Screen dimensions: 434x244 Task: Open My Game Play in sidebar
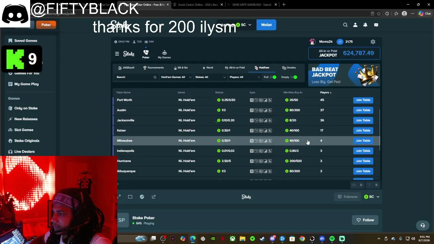coord(23,84)
